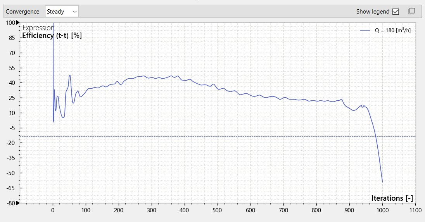Open the Steady convergence mode dropdown
Screen dimensions: 425x222
click(62, 12)
